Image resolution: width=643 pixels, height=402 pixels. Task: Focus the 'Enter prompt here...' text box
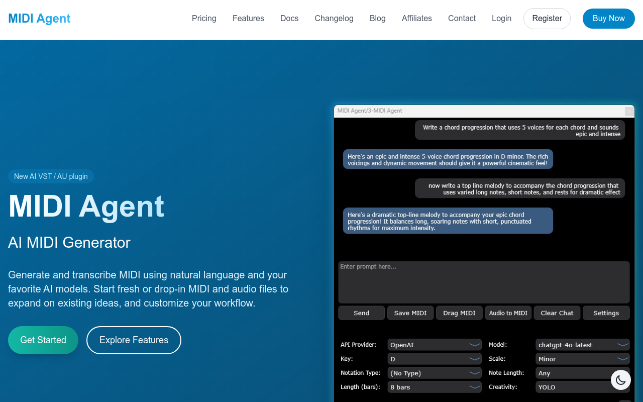pyautogui.click(x=484, y=282)
